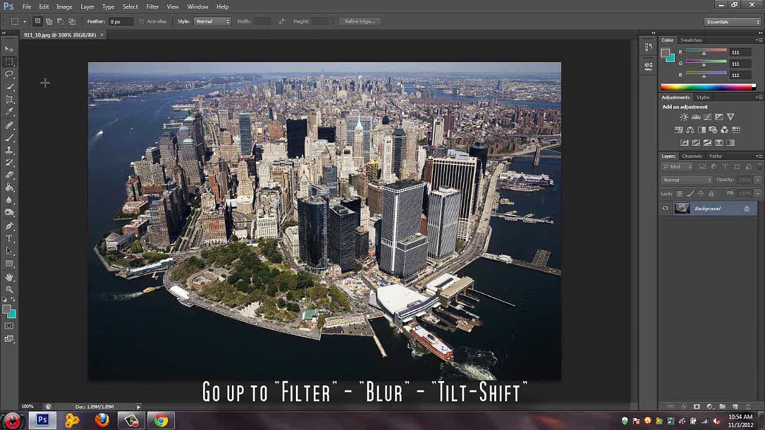
Task: Select the Eraser tool
Action: tap(10, 176)
